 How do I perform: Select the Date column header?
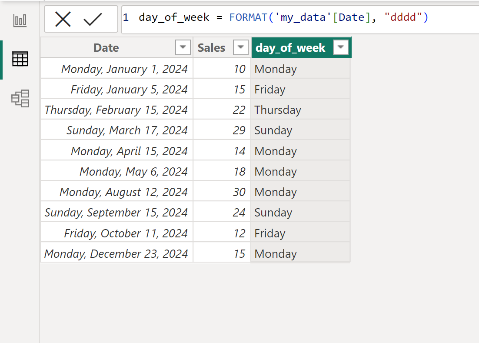coord(106,47)
